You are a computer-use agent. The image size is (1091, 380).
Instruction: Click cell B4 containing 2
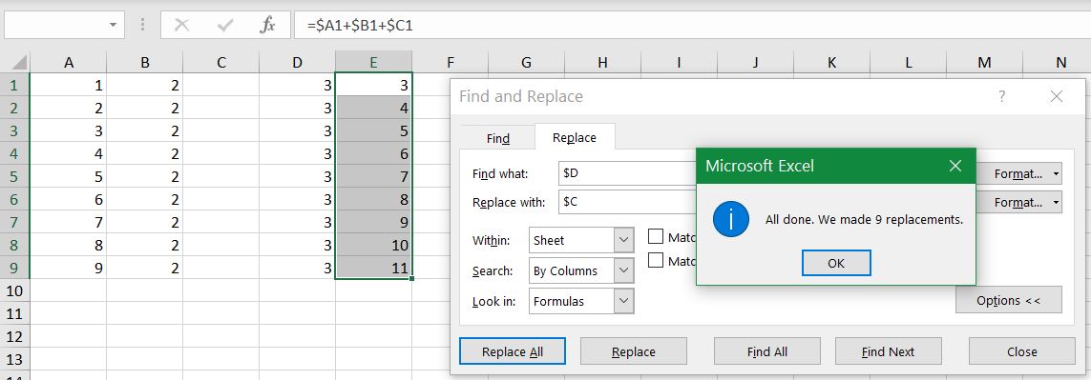point(145,153)
